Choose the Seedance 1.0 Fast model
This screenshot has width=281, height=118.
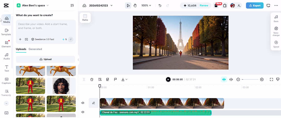(x=43, y=39)
